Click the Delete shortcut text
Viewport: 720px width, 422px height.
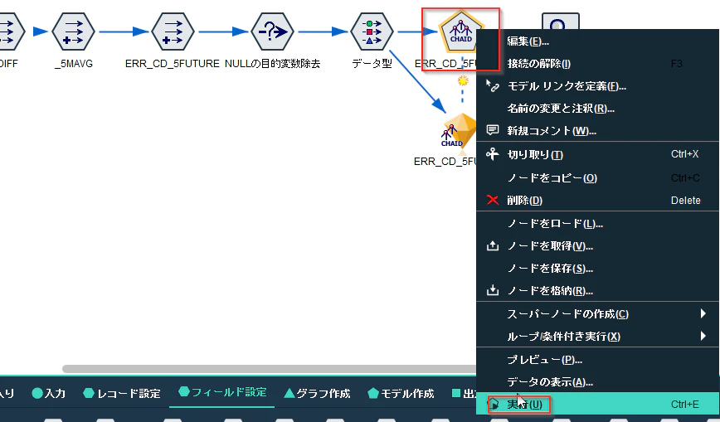coord(685,200)
